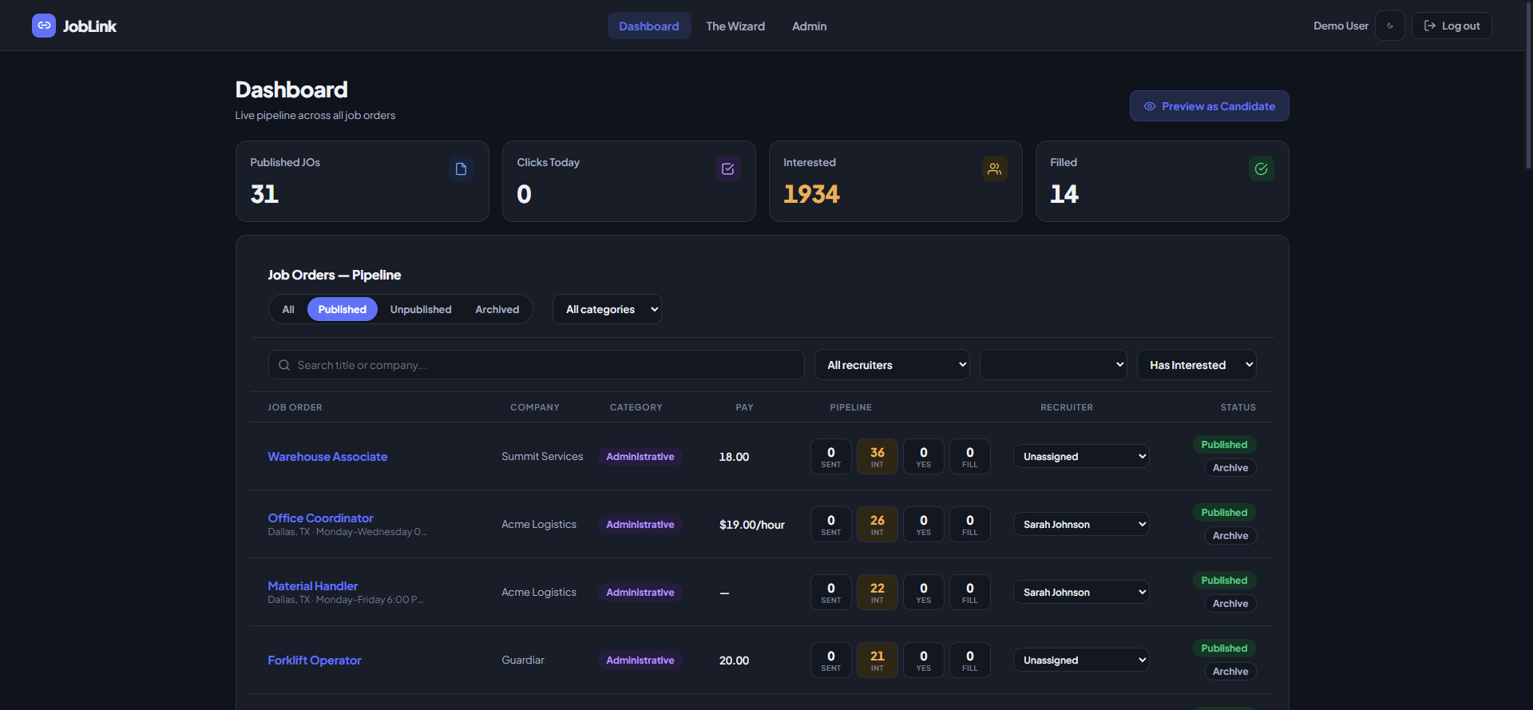Image resolution: width=1533 pixels, height=710 pixels.
Task: Click the Demo User label
Action: coord(1341,26)
